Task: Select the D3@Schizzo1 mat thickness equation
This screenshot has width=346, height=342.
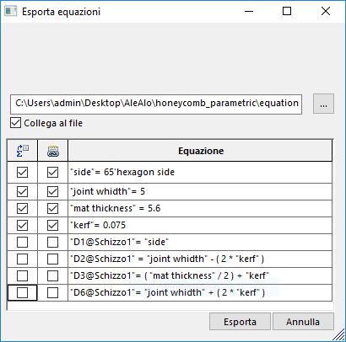Action: 170,276
